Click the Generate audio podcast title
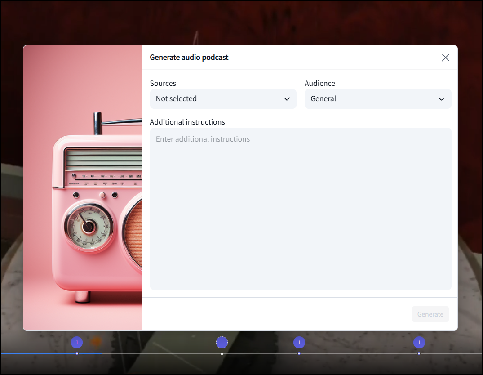The width and height of the screenshot is (483, 375). point(189,58)
